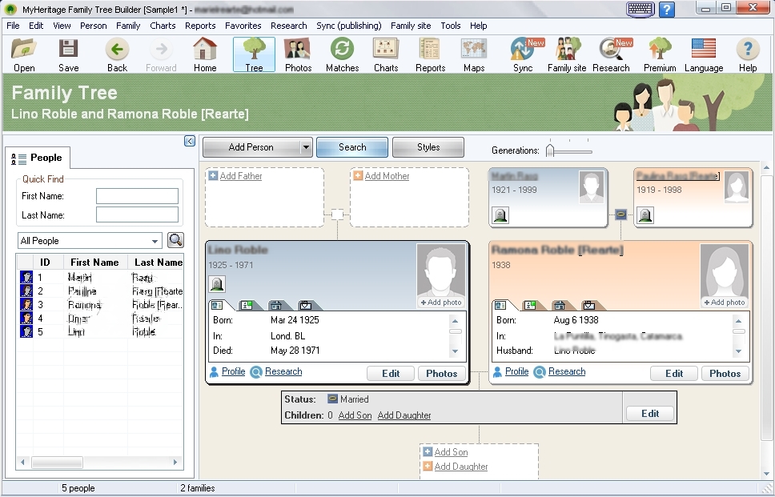
Task: Click the blue question mark in title bar
Action: click(x=667, y=9)
